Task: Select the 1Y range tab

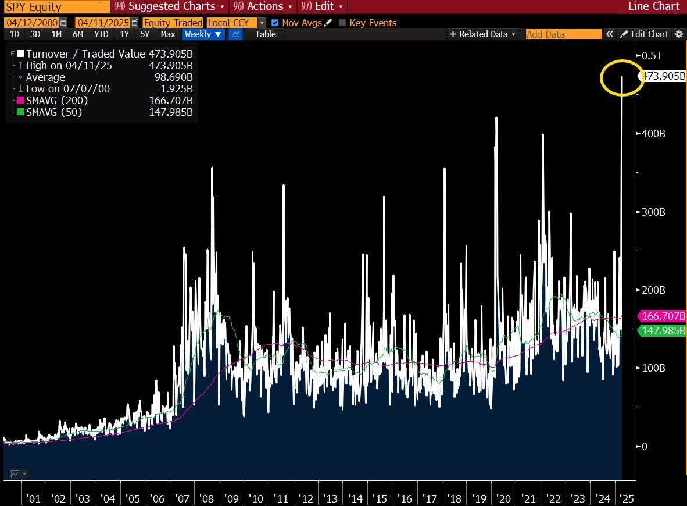Action: [124, 34]
